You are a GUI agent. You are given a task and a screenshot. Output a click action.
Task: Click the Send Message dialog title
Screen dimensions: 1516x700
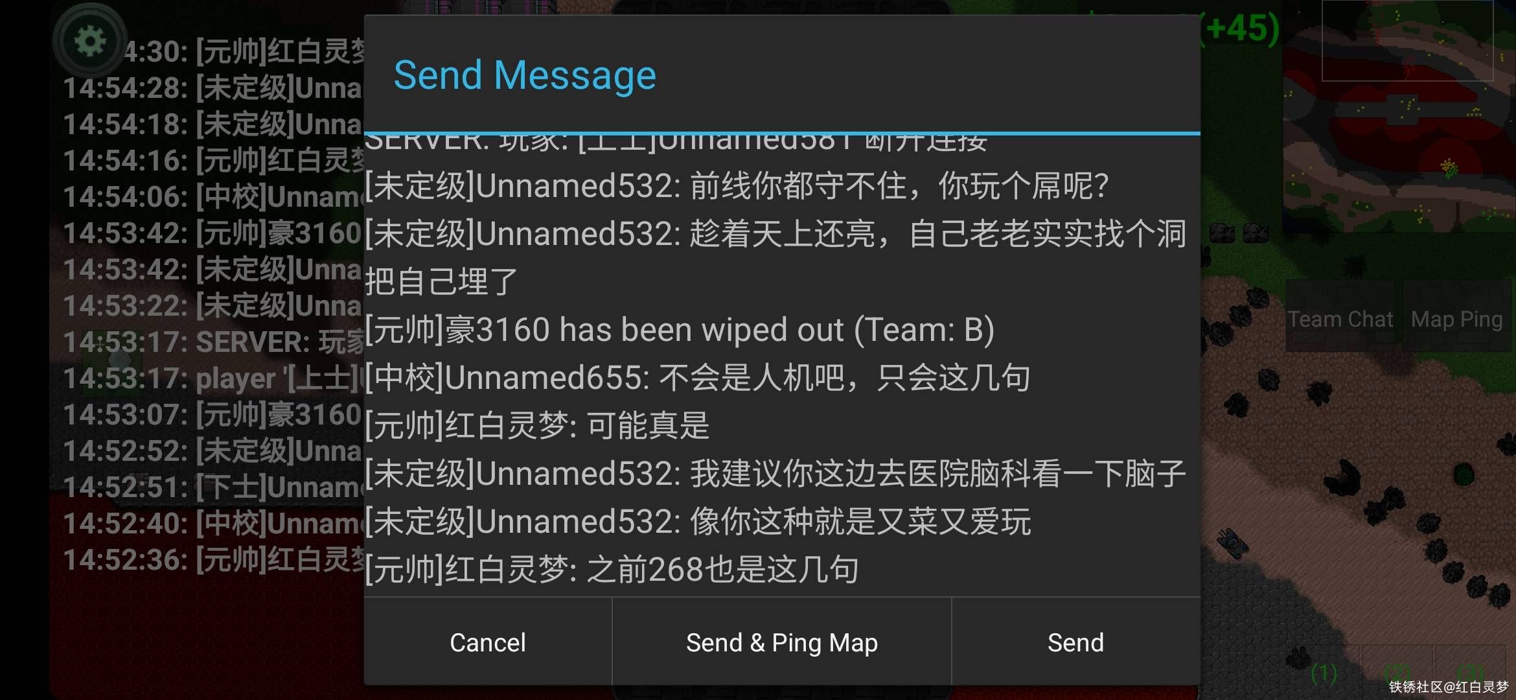point(525,75)
